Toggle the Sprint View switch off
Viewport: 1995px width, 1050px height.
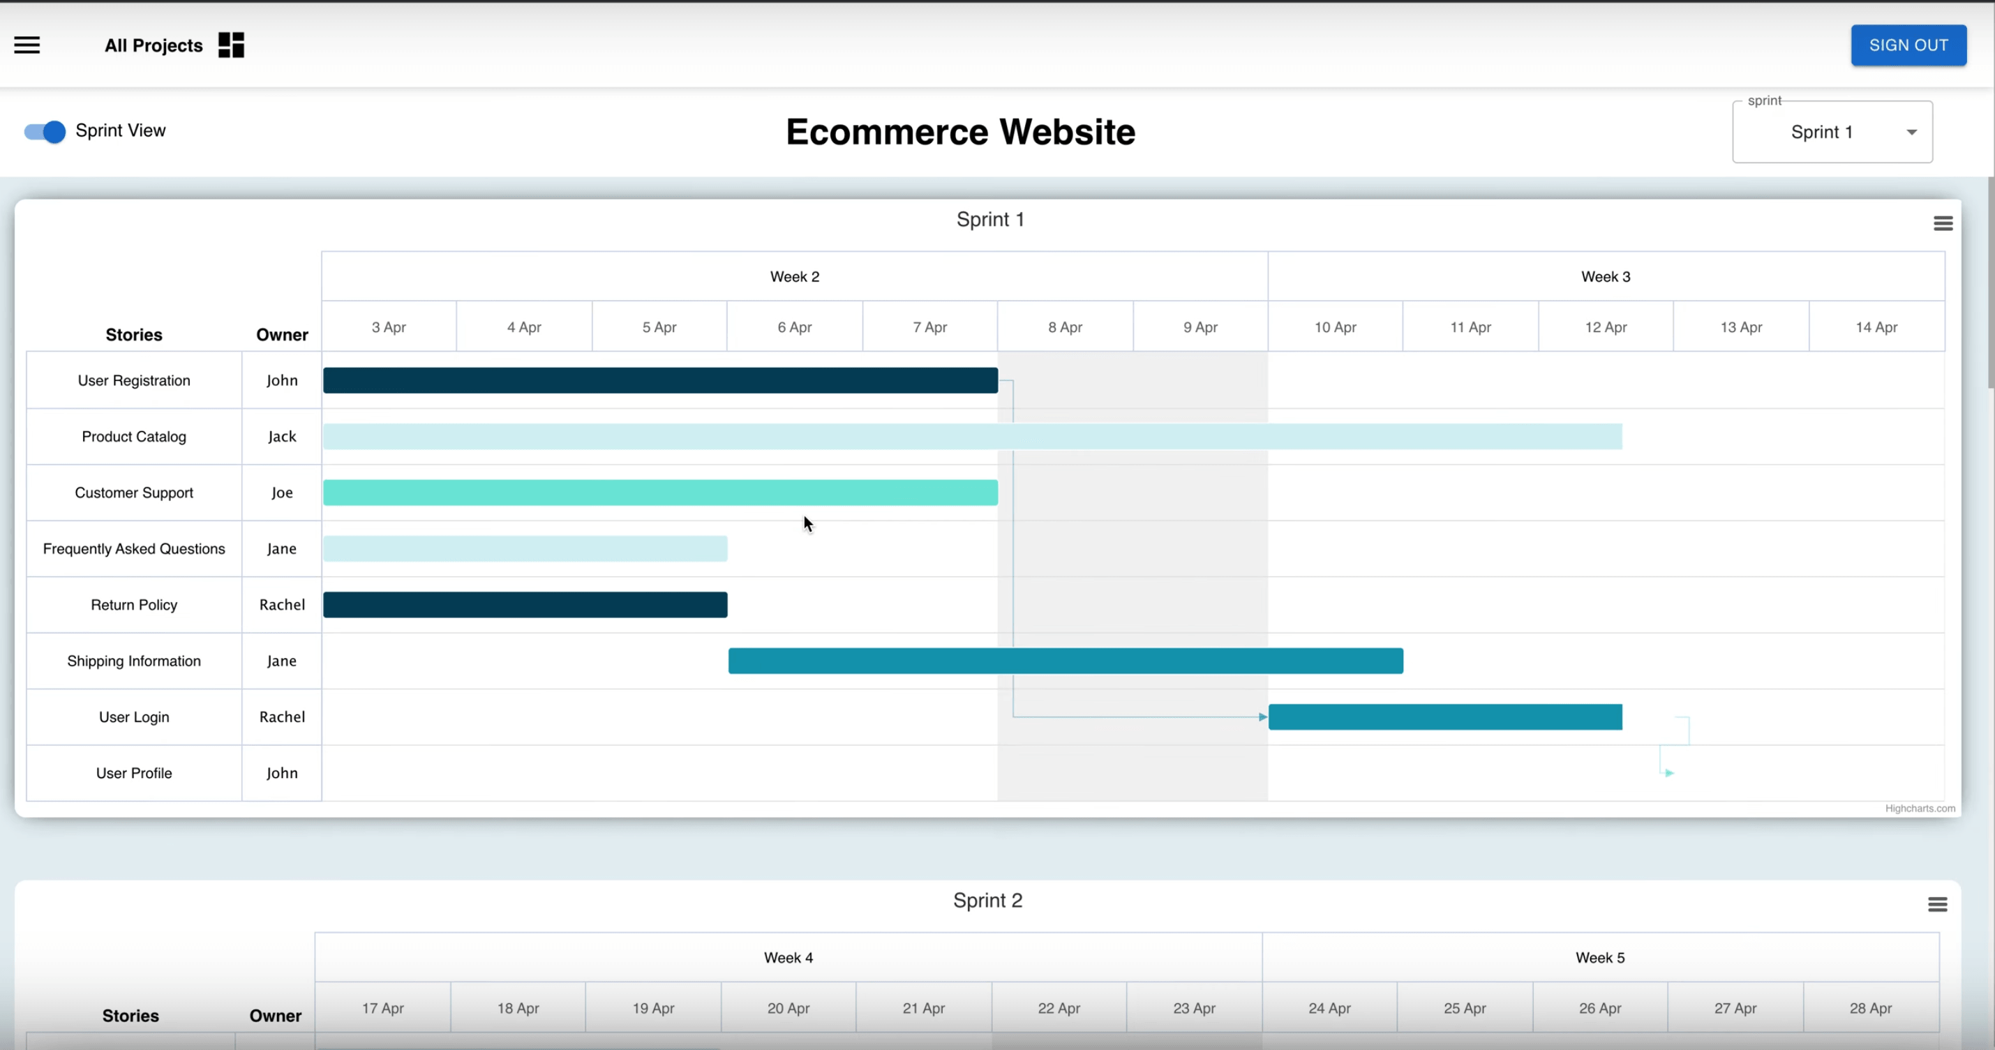click(x=45, y=132)
